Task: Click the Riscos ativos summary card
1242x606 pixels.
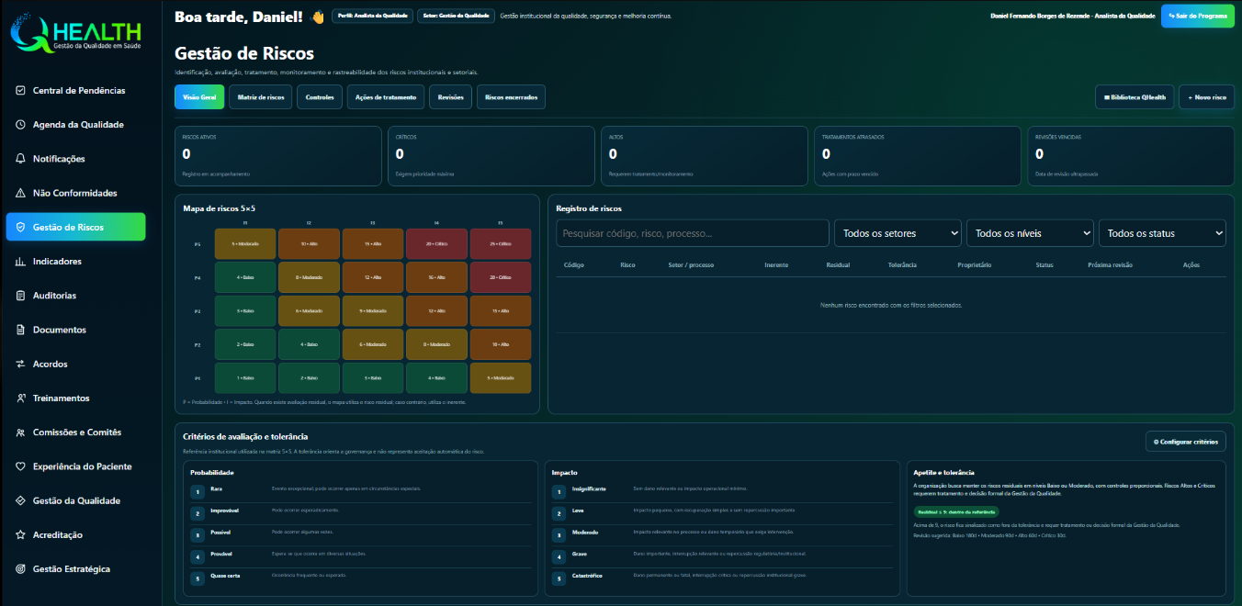Action: pos(278,156)
